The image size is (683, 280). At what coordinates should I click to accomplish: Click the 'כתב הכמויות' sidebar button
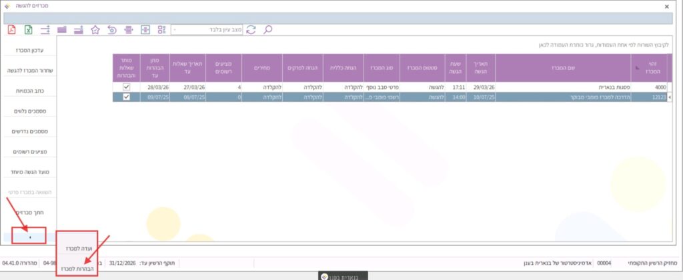click(x=29, y=91)
